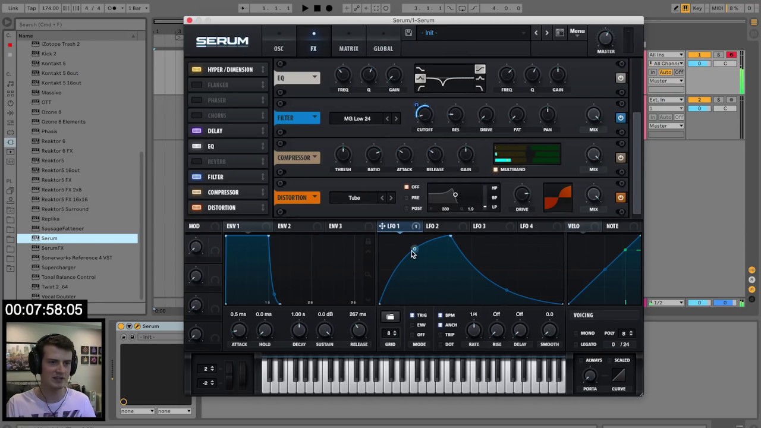
Task: Click the Stop button in Ableton transport
Action: click(x=317, y=8)
